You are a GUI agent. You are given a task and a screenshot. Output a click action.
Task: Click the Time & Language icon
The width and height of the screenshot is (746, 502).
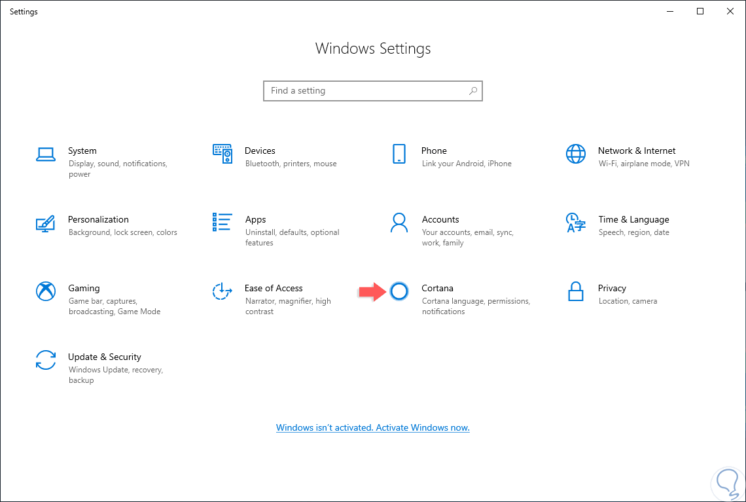tap(576, 223)
